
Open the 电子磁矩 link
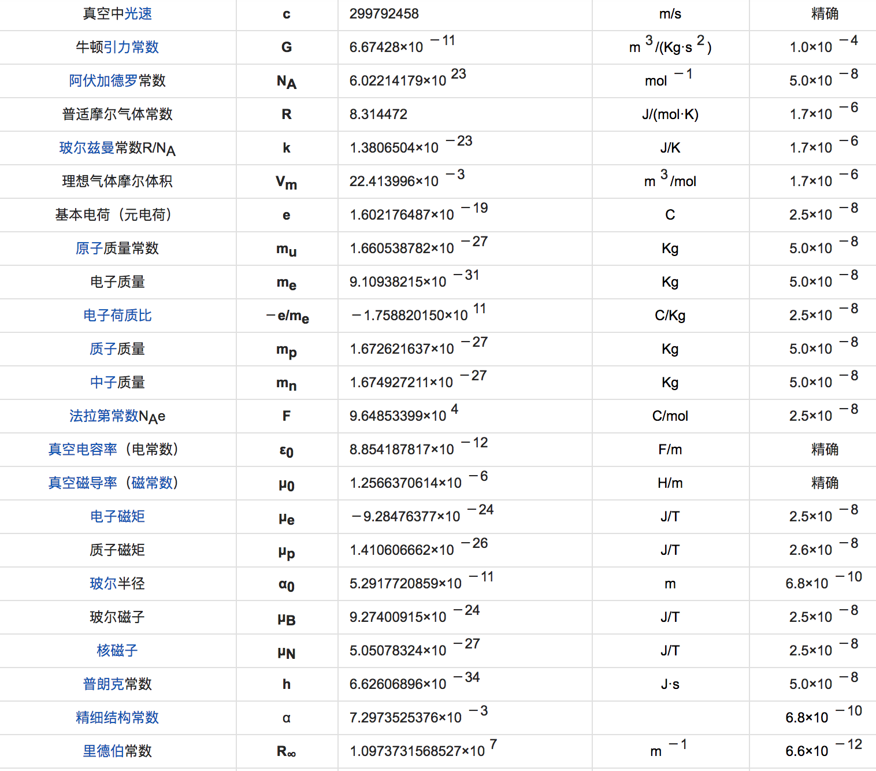tap(117, 517)
